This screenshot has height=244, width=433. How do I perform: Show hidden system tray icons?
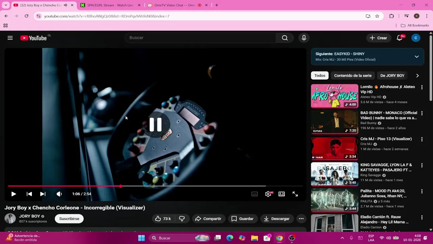[x=342, y=238]
